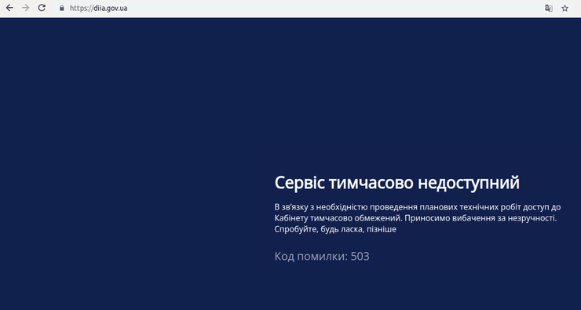The width and height of the screenshot is (581, 310).
Task: Click text "Код помилки: 503"
Action: pyautogui.click(x=322, y=257)
